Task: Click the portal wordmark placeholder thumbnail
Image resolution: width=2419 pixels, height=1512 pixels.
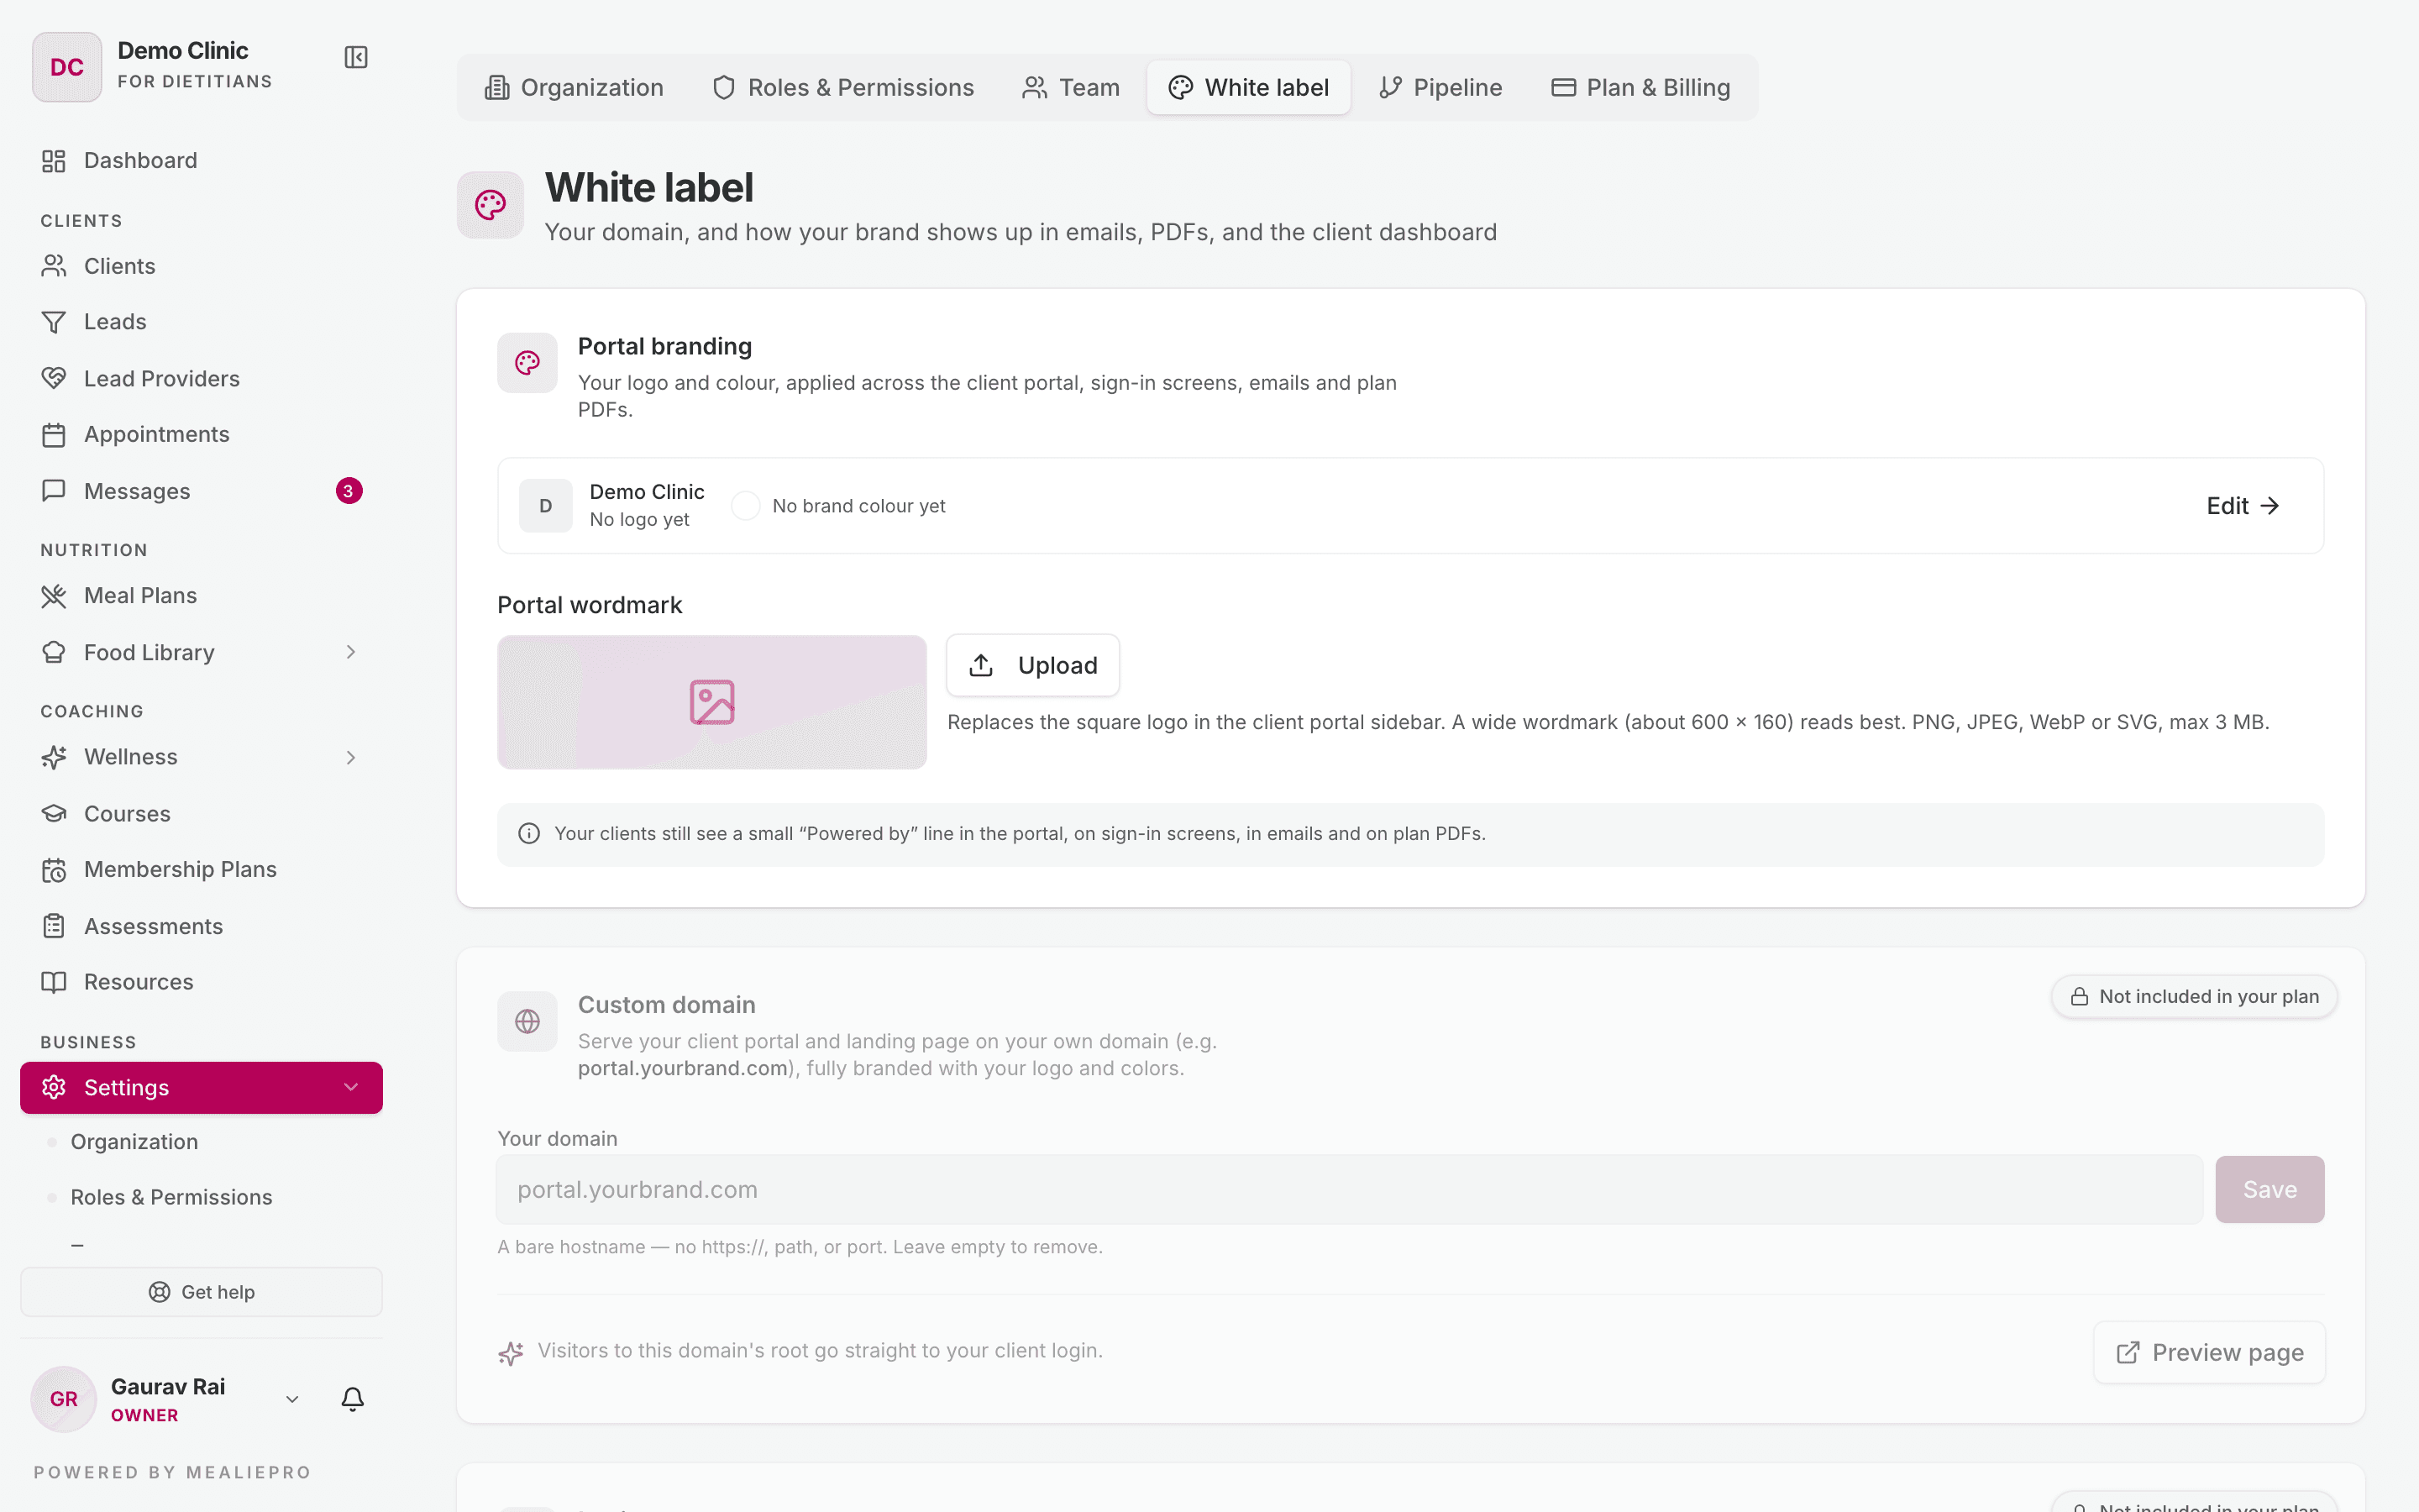Action: click(x=711, y=702)
